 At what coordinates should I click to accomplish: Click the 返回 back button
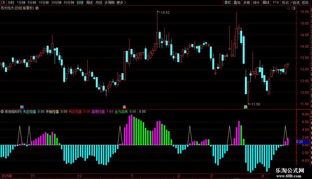(x=305, y=2)
